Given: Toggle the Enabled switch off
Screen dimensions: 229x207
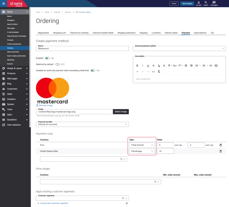Looking at the screenshot, I should point(47,58).
